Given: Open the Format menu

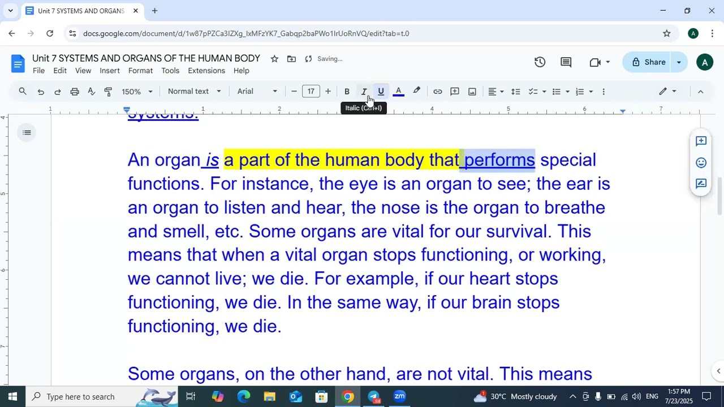Looking at the screenshot, I should pos(140,71).
